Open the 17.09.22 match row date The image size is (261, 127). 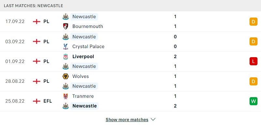click(x=15, y=21)
